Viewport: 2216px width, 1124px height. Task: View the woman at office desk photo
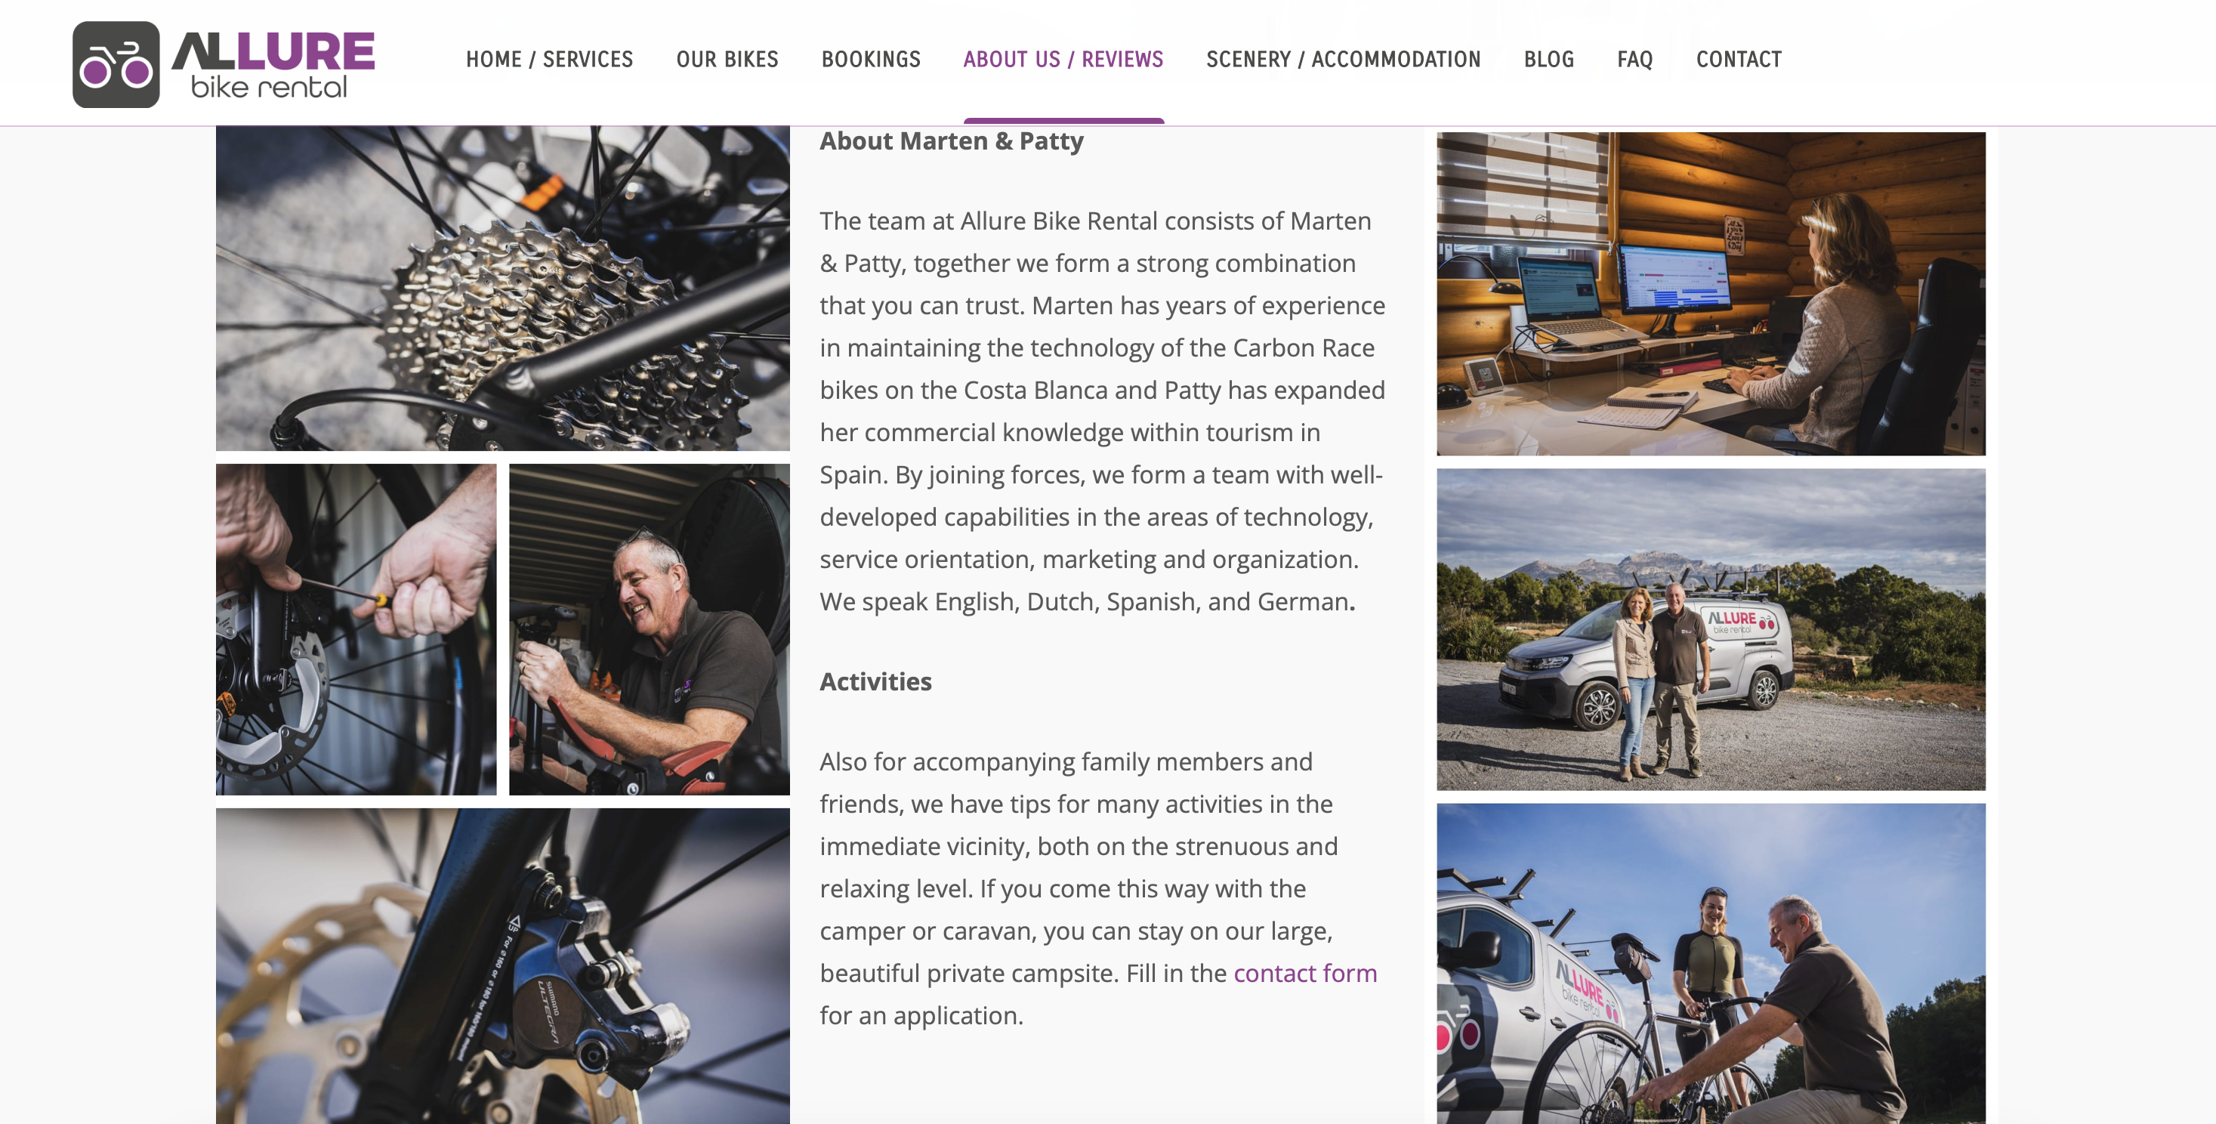(x=1711, y=294)
